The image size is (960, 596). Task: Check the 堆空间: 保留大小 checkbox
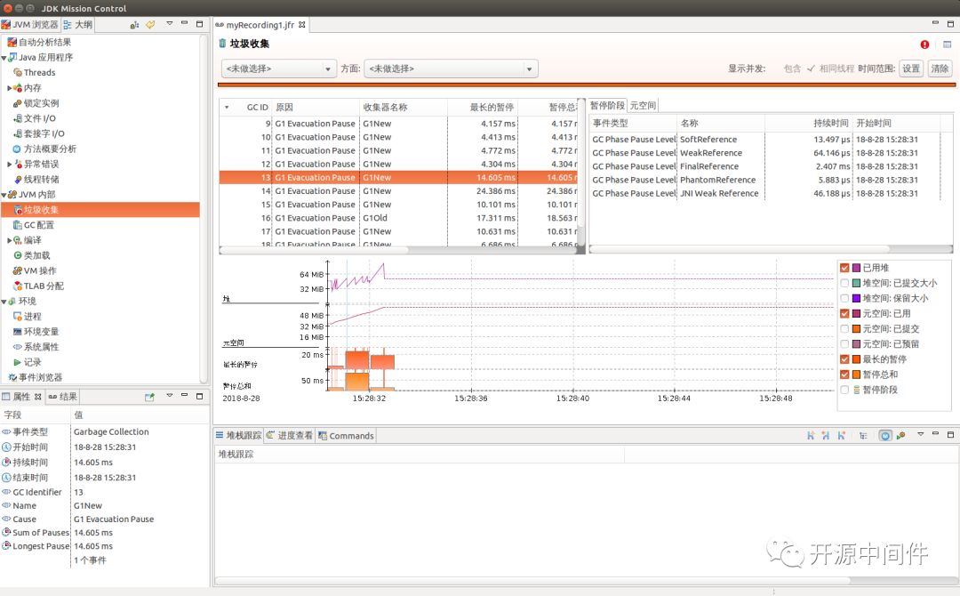tap(845, 298)
